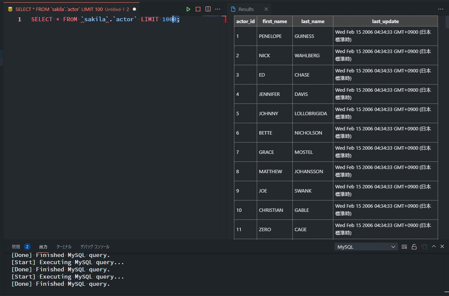This screenshot has height=296, width=449.
Task: Close the Results tab
Action: coord(266,9)
